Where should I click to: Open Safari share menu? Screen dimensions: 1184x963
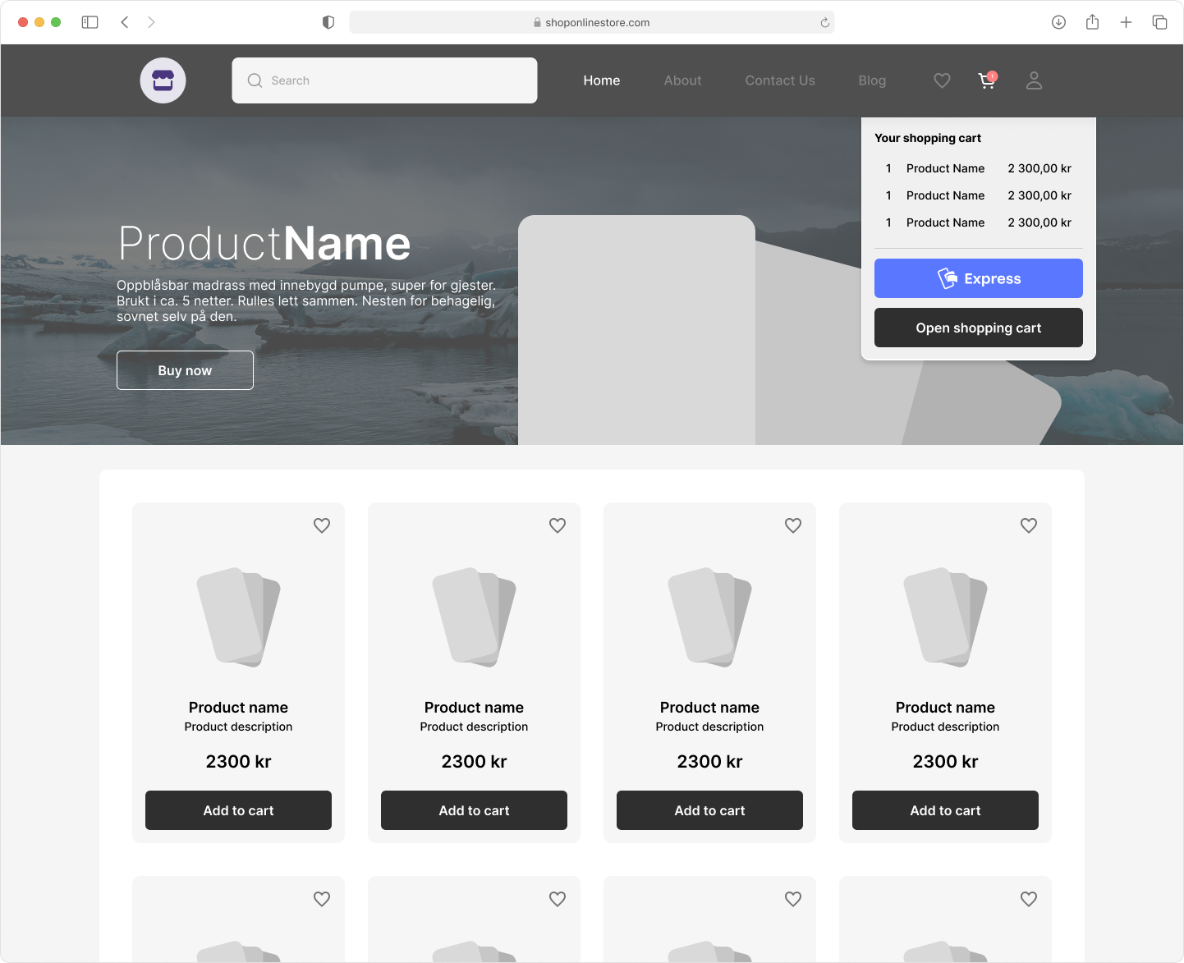pyautogui.click(x=1092, y=22)
